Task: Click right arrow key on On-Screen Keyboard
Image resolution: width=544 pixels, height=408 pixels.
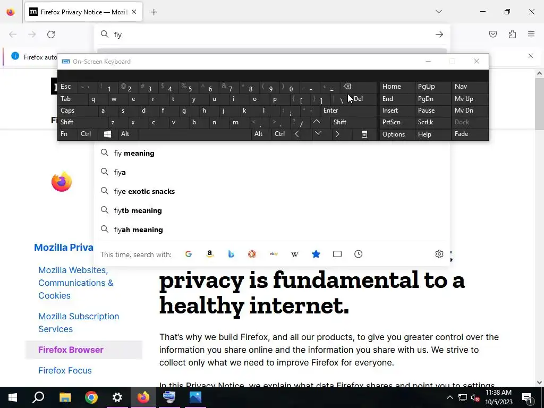Action: pos(337,134)
